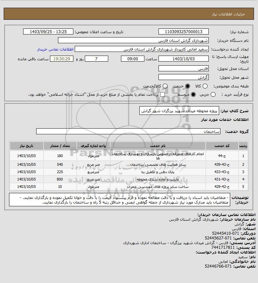Image resolution: width=258 pixels, height=283 pixels.
Task: Click the شماره نیاز field 1103093257000013
Action: [x=183, y=31]
